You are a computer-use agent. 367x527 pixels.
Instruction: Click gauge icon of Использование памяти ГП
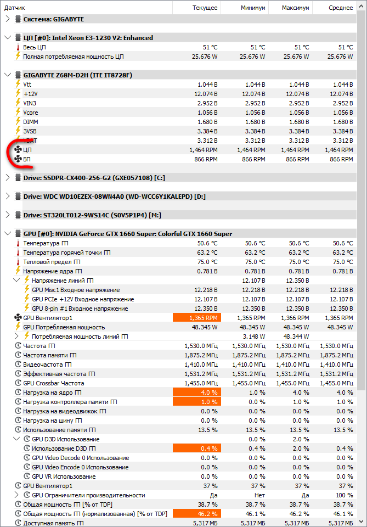click(x=18, y=429)
